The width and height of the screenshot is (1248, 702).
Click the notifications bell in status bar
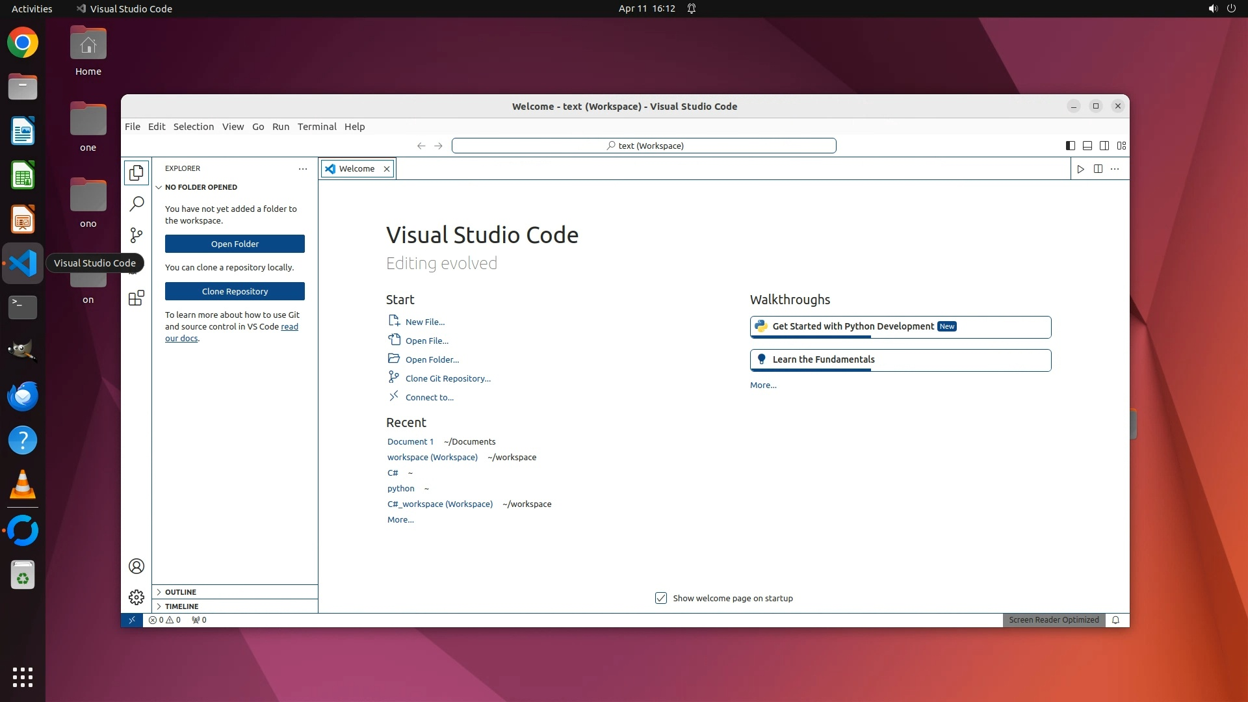(1115, 620)
